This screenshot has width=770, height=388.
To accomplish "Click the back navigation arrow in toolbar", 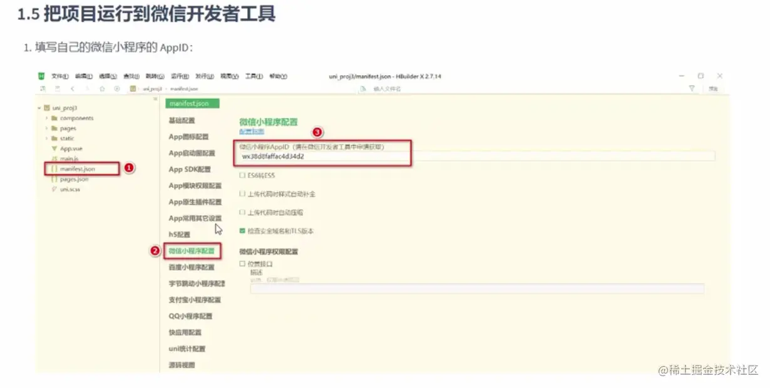I will [x=73, y=89].
